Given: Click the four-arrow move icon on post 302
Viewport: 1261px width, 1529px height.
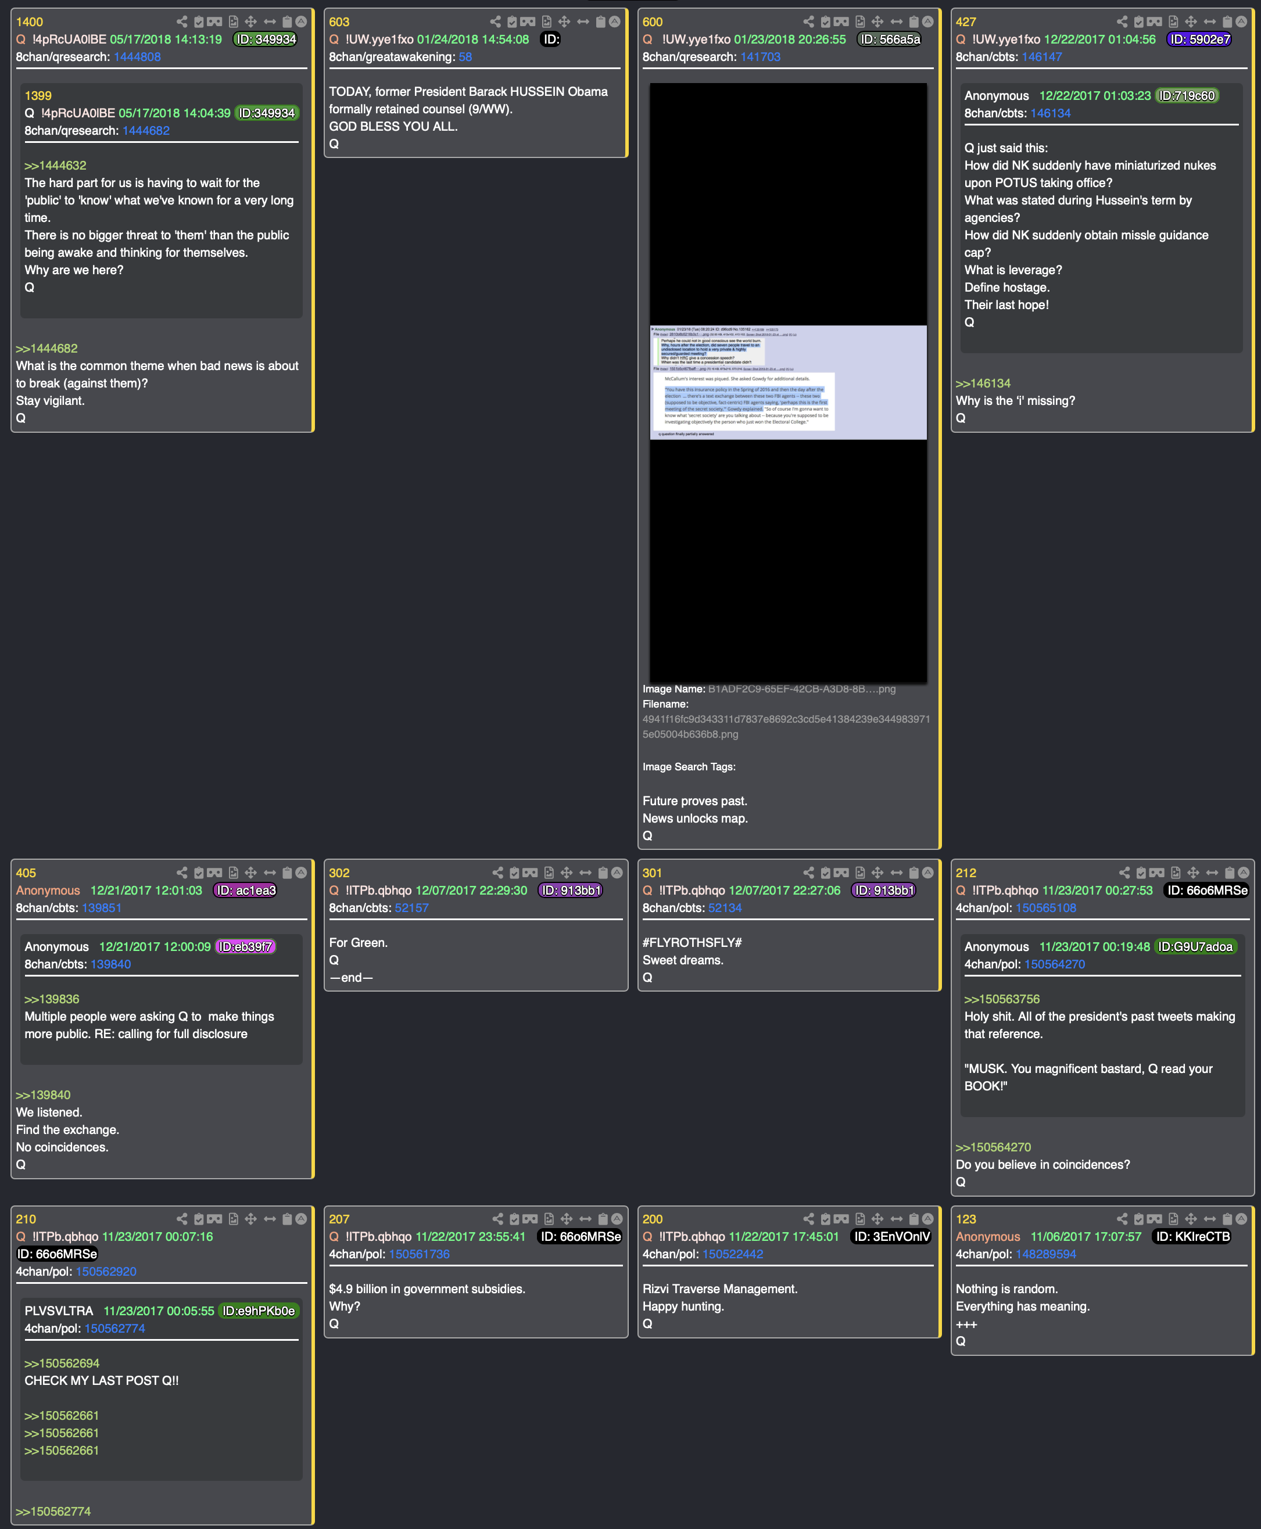Looking at the screenshot, I should coord(567,873).
